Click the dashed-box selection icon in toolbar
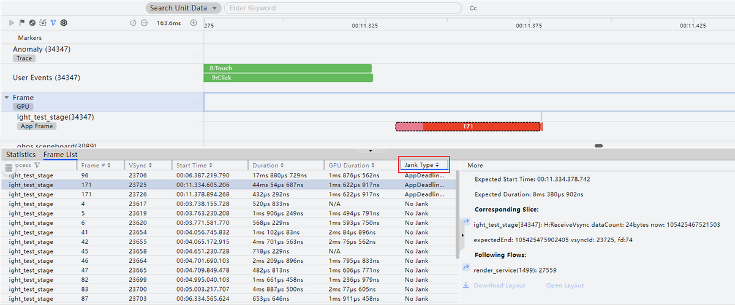735x305 pixels. (x=43, y=23)
